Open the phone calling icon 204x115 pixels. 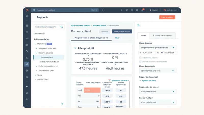(122, 10)
